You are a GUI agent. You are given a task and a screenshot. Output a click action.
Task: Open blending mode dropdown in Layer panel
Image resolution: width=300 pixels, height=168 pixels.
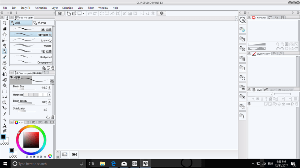[260, 94]
